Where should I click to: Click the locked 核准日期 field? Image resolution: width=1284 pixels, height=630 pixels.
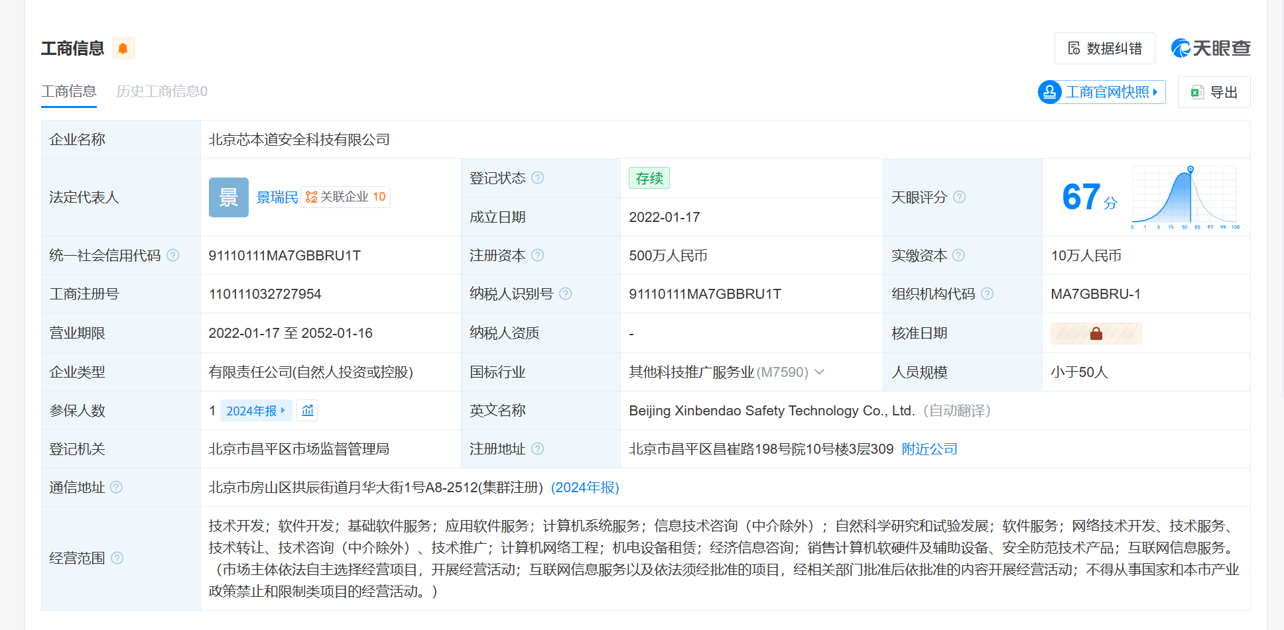pyautogui.click(x=1096, y=333)
